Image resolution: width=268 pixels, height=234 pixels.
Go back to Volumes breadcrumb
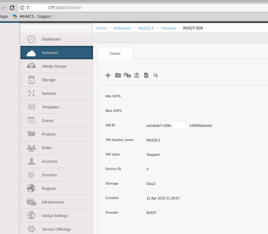(x=168, y=28)
